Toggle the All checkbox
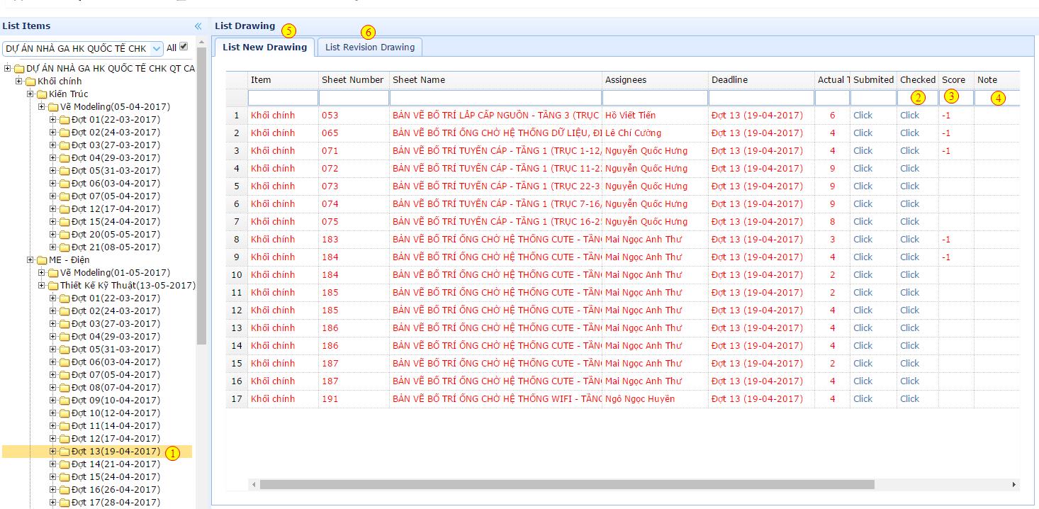Viewport: 1039px width, 509px height. pos(184,47)
